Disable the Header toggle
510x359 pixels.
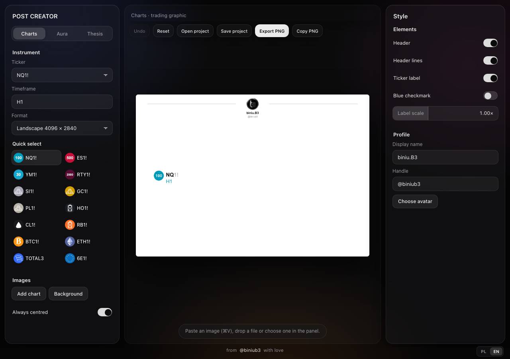point(490,43)
